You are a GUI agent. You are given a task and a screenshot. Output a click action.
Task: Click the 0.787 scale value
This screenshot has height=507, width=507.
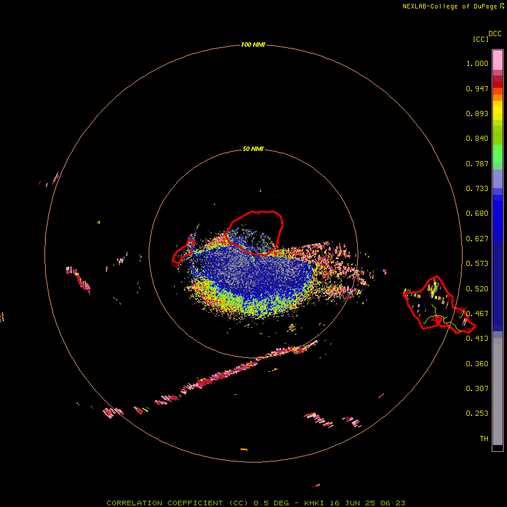pyautogui.click(x=477, y=163)
